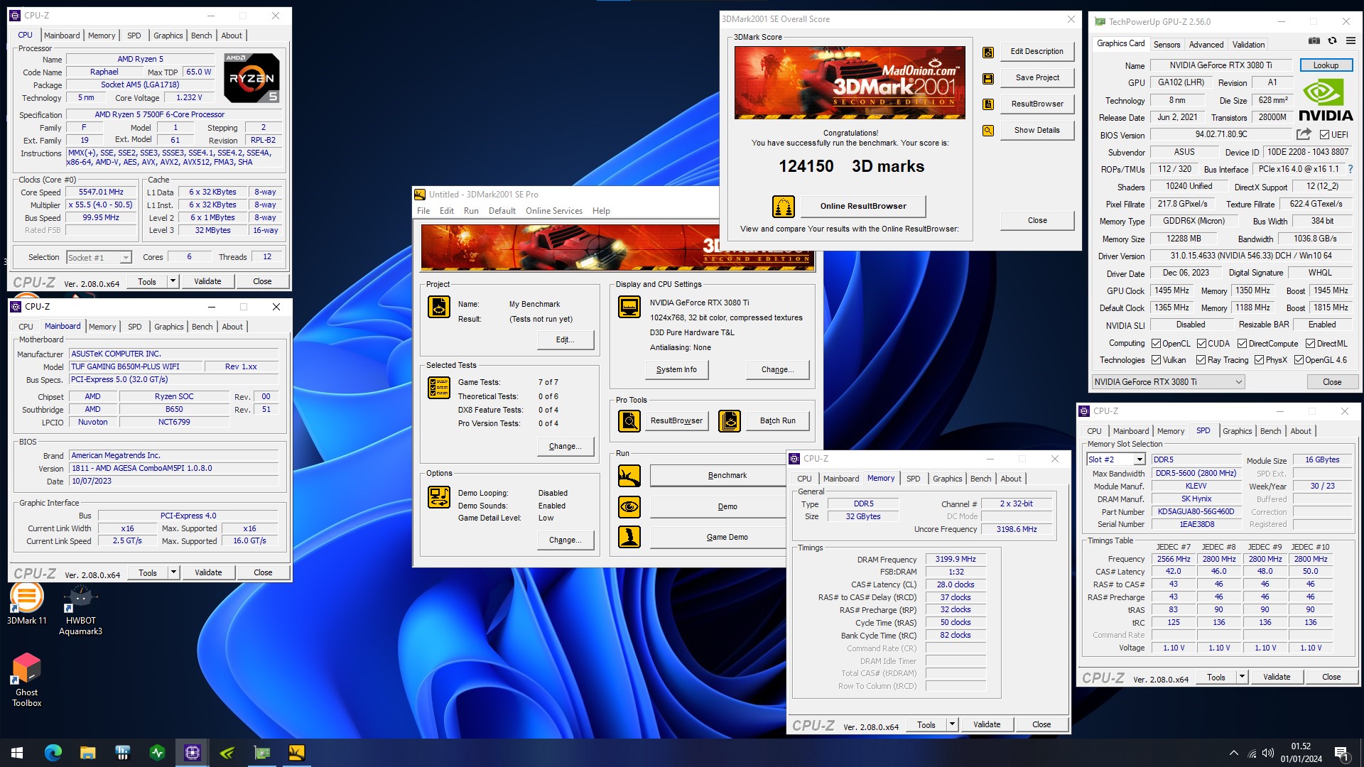Toggle the DirectCompute checkbox

coord(1243,344)
